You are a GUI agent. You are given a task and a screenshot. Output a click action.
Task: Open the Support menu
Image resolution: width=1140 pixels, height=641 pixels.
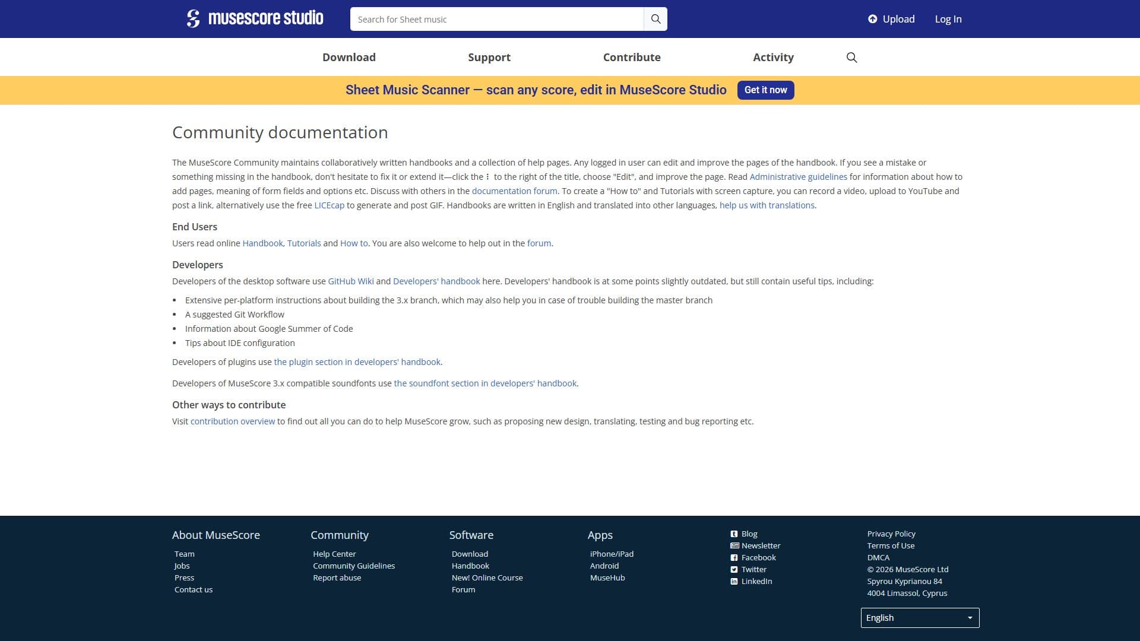pyautogui.click(x=489, y=58)
